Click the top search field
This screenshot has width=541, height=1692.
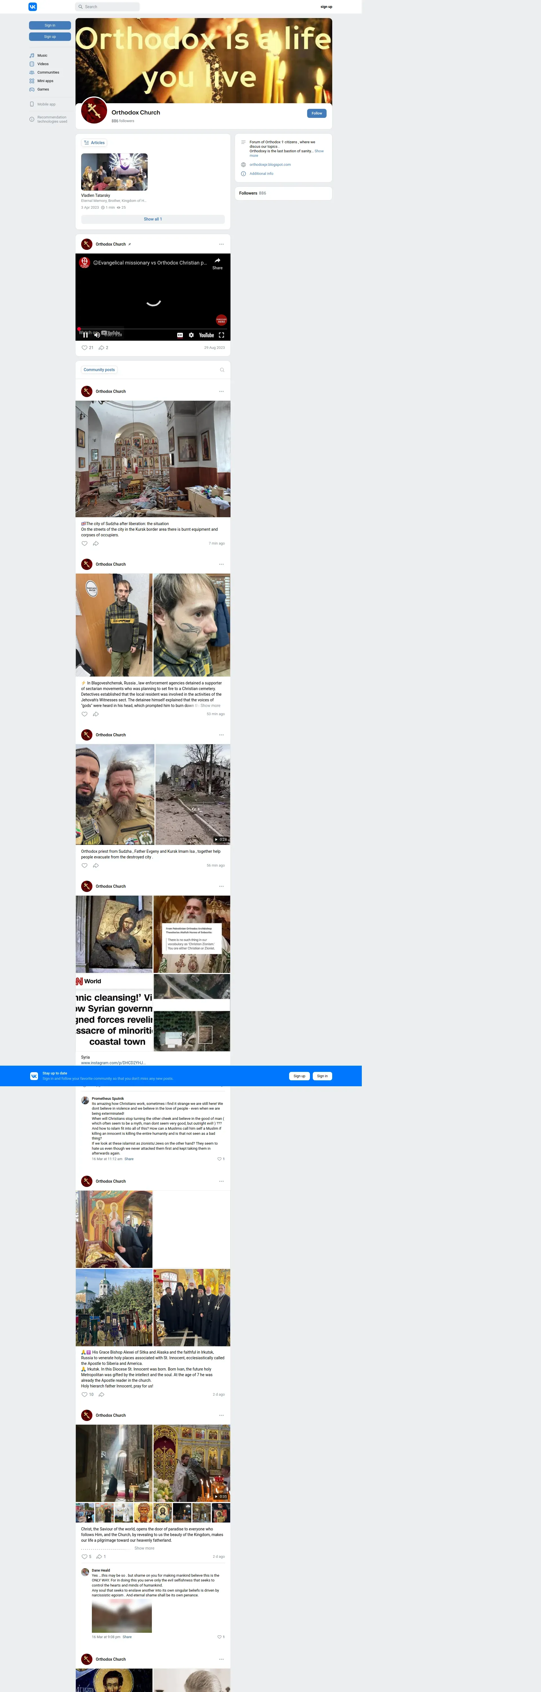coord(108,6)
